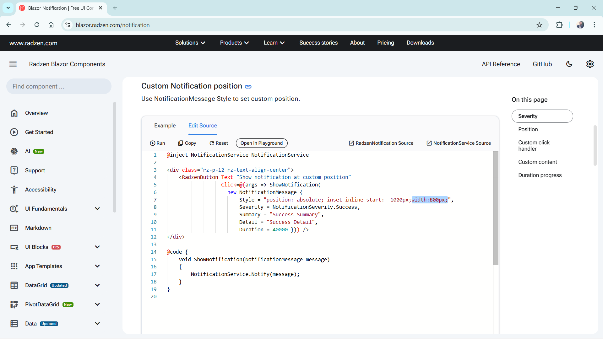Screen dimensions: 603x339
Task: Switch to the Example tab
Action: pos(165,126)
